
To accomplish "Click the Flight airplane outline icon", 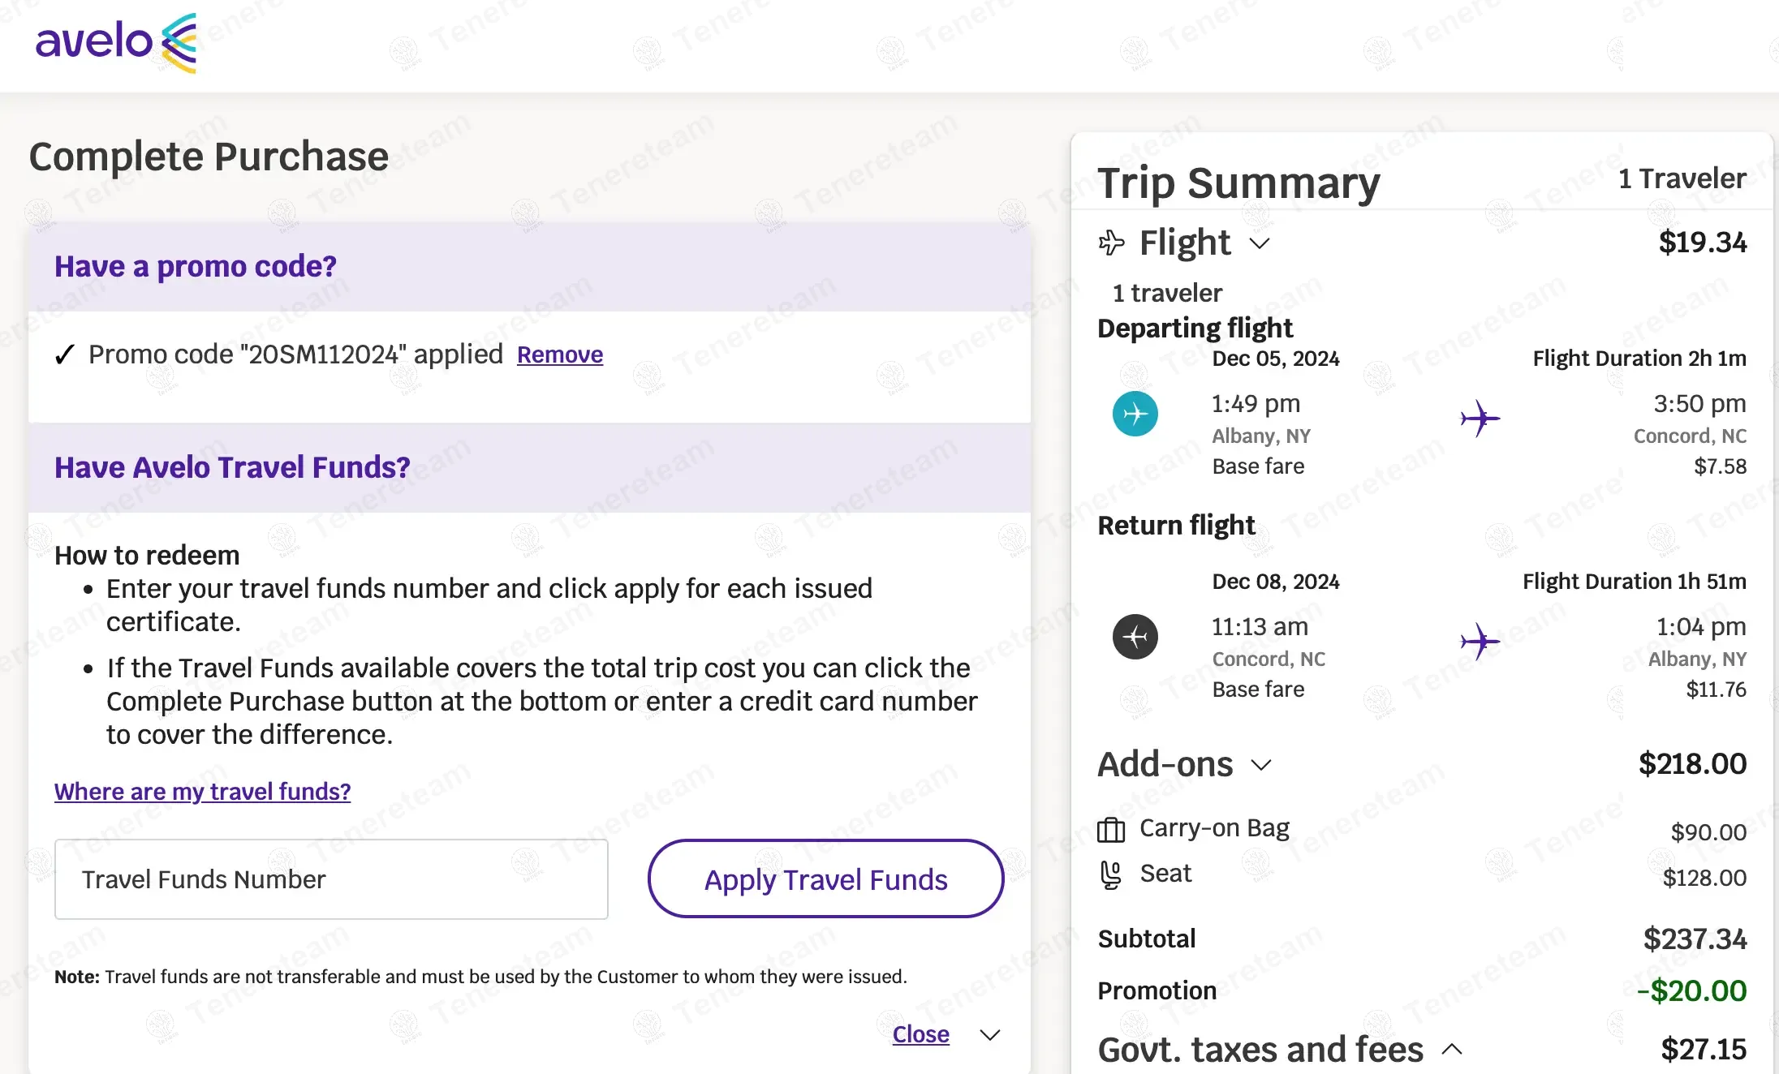I will pos(1111,243).
